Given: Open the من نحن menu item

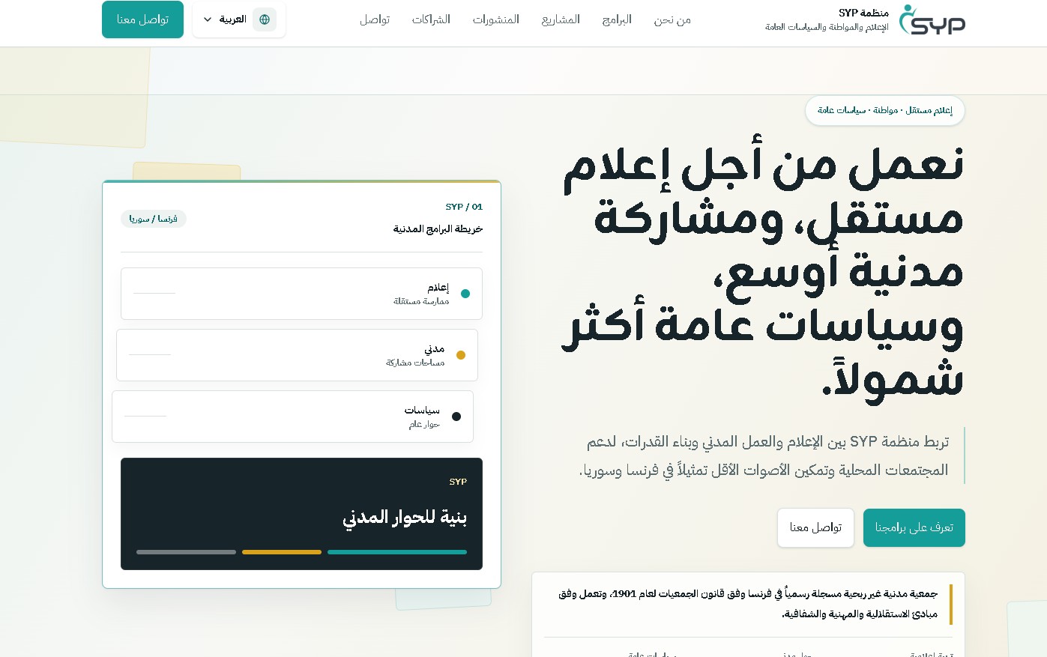Looking at the screenshot, I should (672, 19).
